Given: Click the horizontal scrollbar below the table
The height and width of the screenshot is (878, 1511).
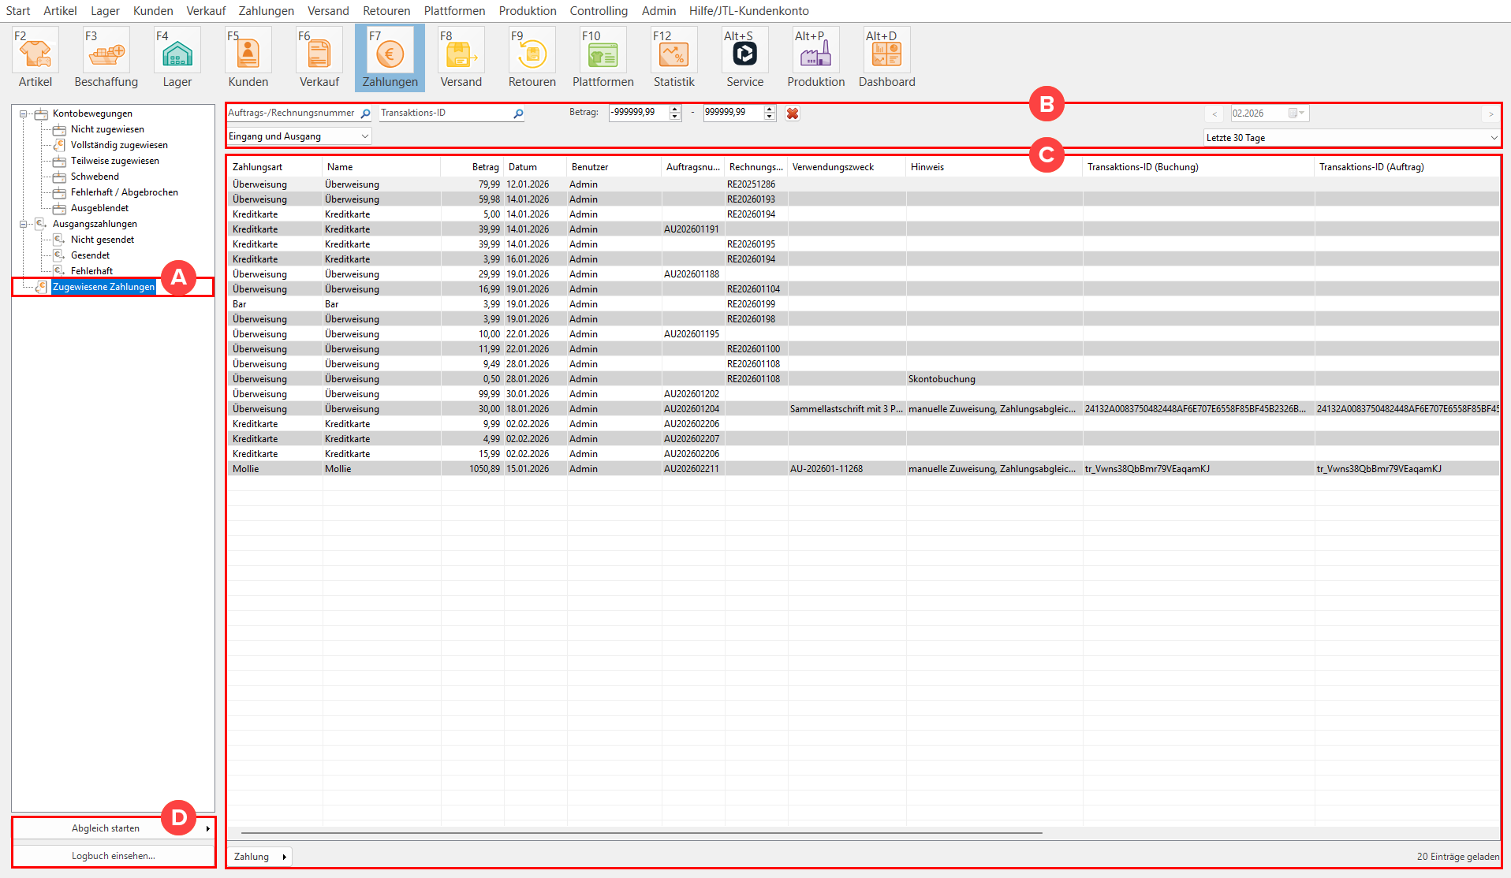Looking at the screenshot, I should click(x=640, y=832).
